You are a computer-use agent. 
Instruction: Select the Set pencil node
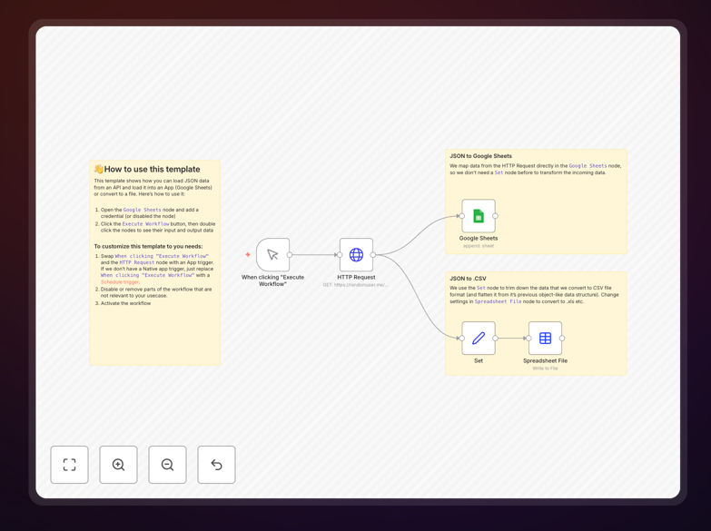tap(479, 339)
